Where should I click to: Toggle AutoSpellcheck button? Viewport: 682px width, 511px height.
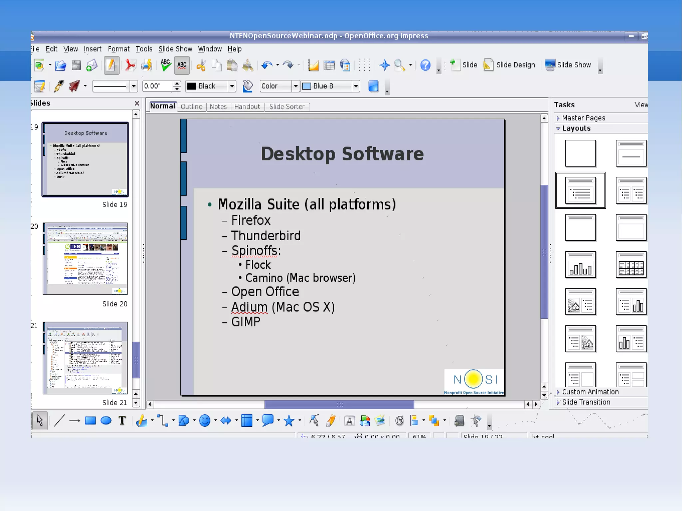(x=182, y=65)
